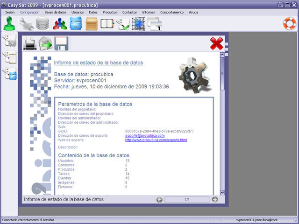
Task: Click the green user session icon
Action: pos(9,23)
